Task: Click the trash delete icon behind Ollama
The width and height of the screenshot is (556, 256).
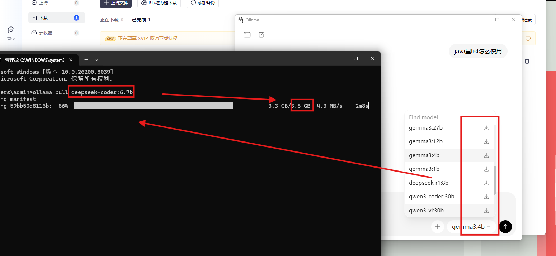Action: pyautogui.click(x=527, y=61)
